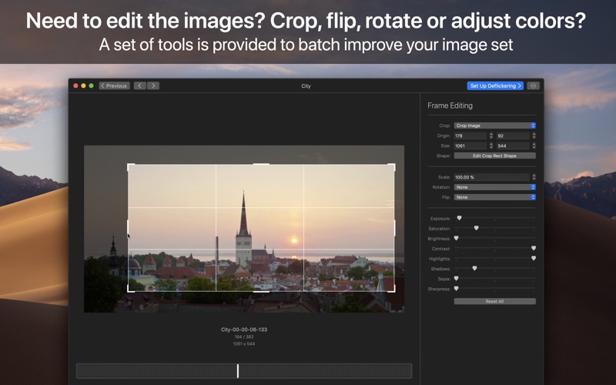Expand the Flip dropdown
This screenshot has height=385, width=616.
(494, 197)
